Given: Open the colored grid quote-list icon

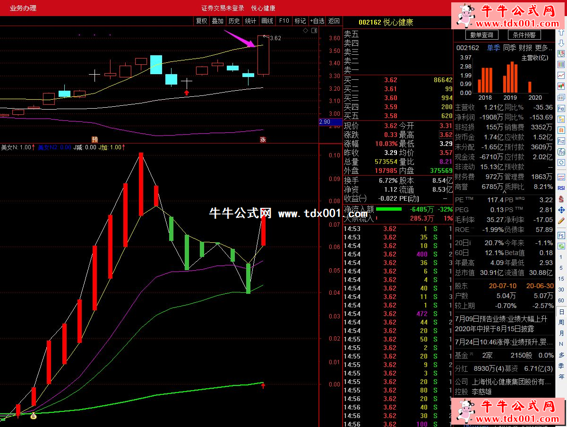Looking at the screenshot, I should [x=561, y=64].
